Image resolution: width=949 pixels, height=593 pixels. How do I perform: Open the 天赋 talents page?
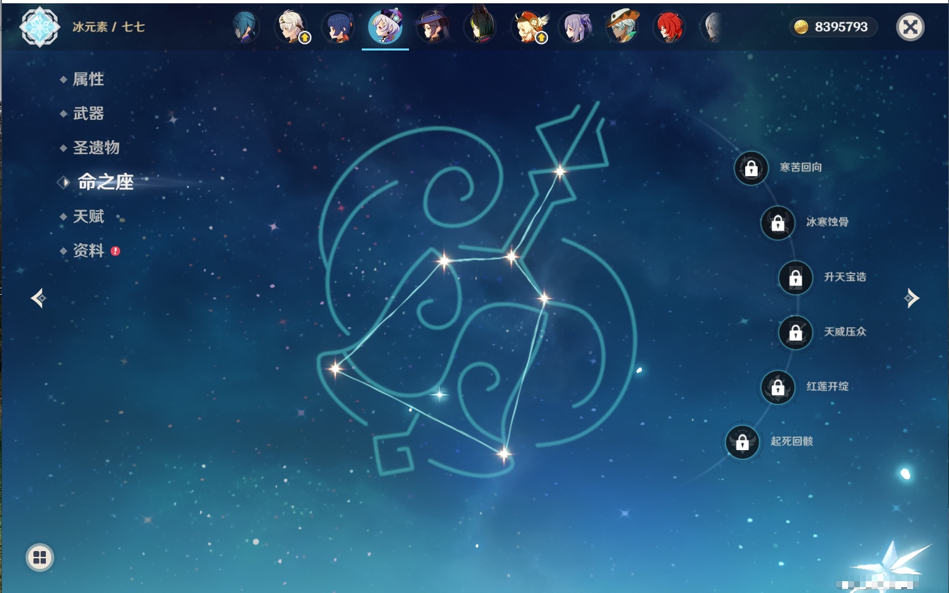coord(88,216)
